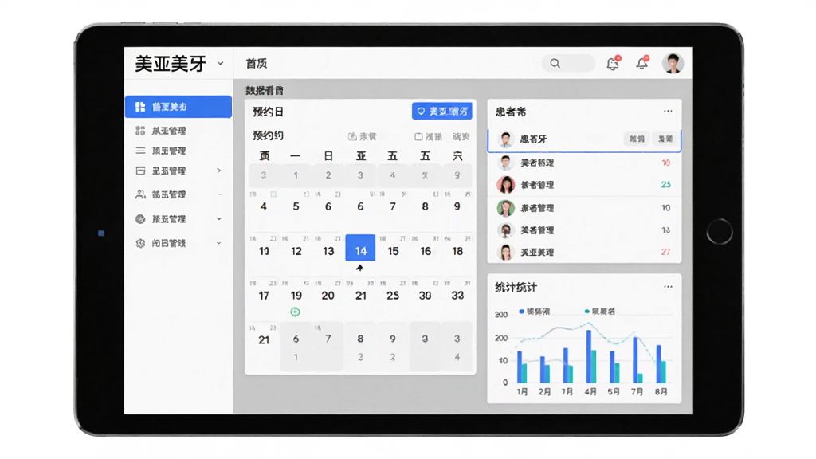Click the gear settings icon in the sidebar
This screenshot has width=816, height=459.
point(140,243)
